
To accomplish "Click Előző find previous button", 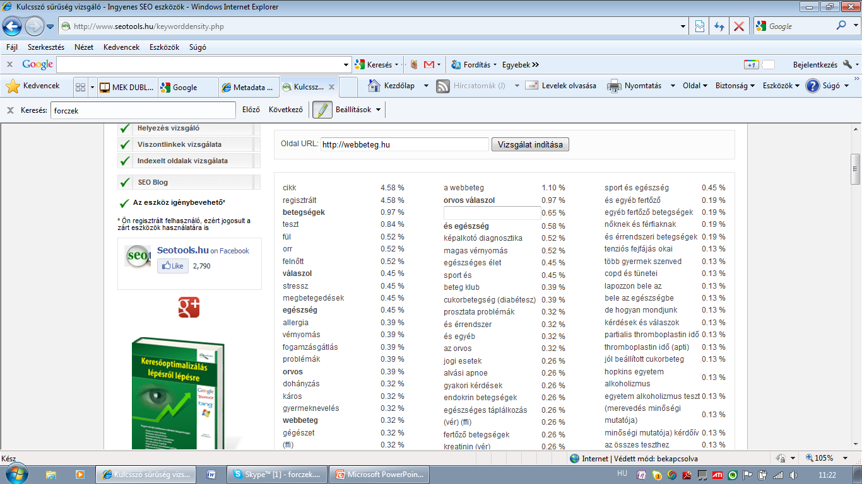I will 251,110.
